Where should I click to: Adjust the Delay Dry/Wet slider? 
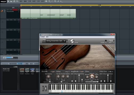pyautogui.click(x=63, y=82)
